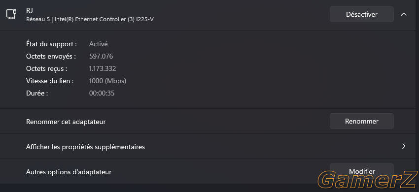Click the Octets reçus value 1.173.332
This screenshot has width=419, height=192.
coord(103,68)
